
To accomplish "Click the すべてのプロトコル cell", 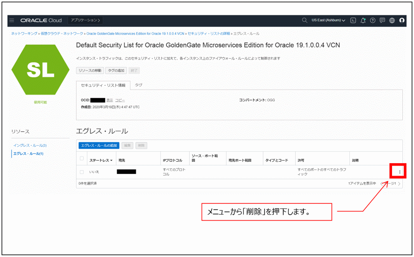I will [174, 172].
